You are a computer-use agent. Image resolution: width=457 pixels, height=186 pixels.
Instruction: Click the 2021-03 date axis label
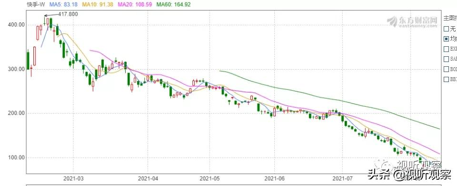click(73, 178)
